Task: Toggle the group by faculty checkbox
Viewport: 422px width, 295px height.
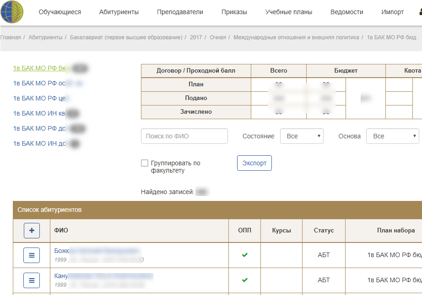Action: pyautogui.click(x=145, y=163)
